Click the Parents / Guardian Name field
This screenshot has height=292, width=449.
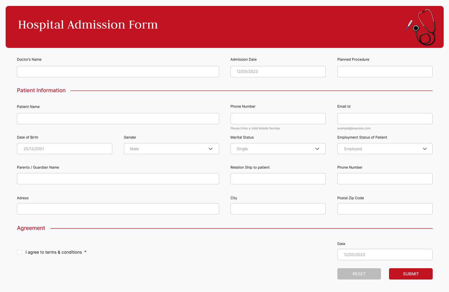[x=118, y=178]
